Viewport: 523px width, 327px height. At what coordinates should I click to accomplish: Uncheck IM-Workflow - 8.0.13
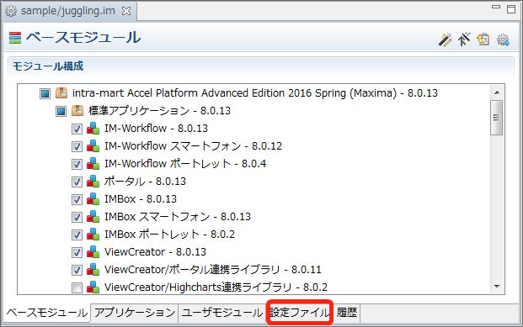point(77,129)
